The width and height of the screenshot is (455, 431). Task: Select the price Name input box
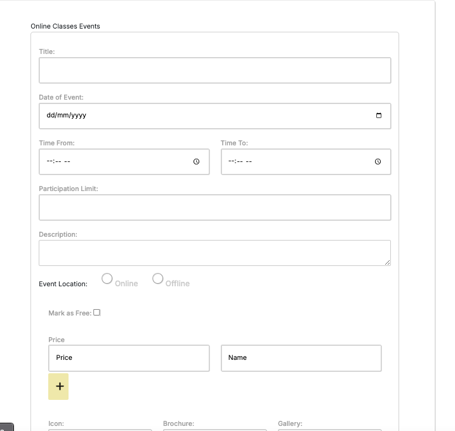[301, 358]
